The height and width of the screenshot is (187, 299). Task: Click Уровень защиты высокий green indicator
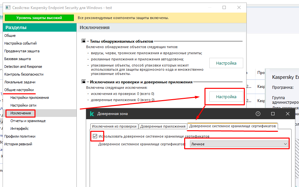(39, 18)
